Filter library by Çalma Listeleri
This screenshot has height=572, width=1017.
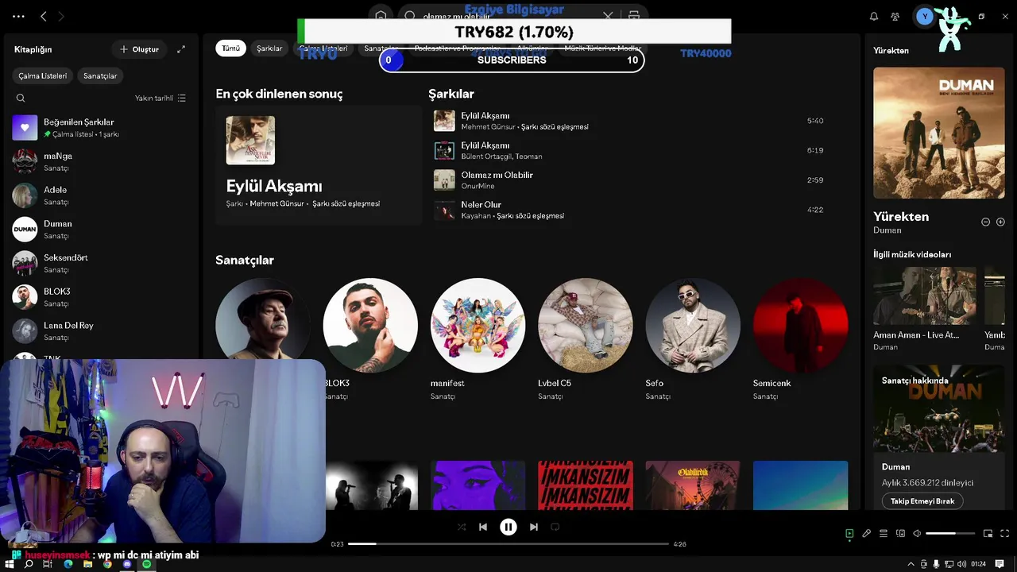point(43,75)
